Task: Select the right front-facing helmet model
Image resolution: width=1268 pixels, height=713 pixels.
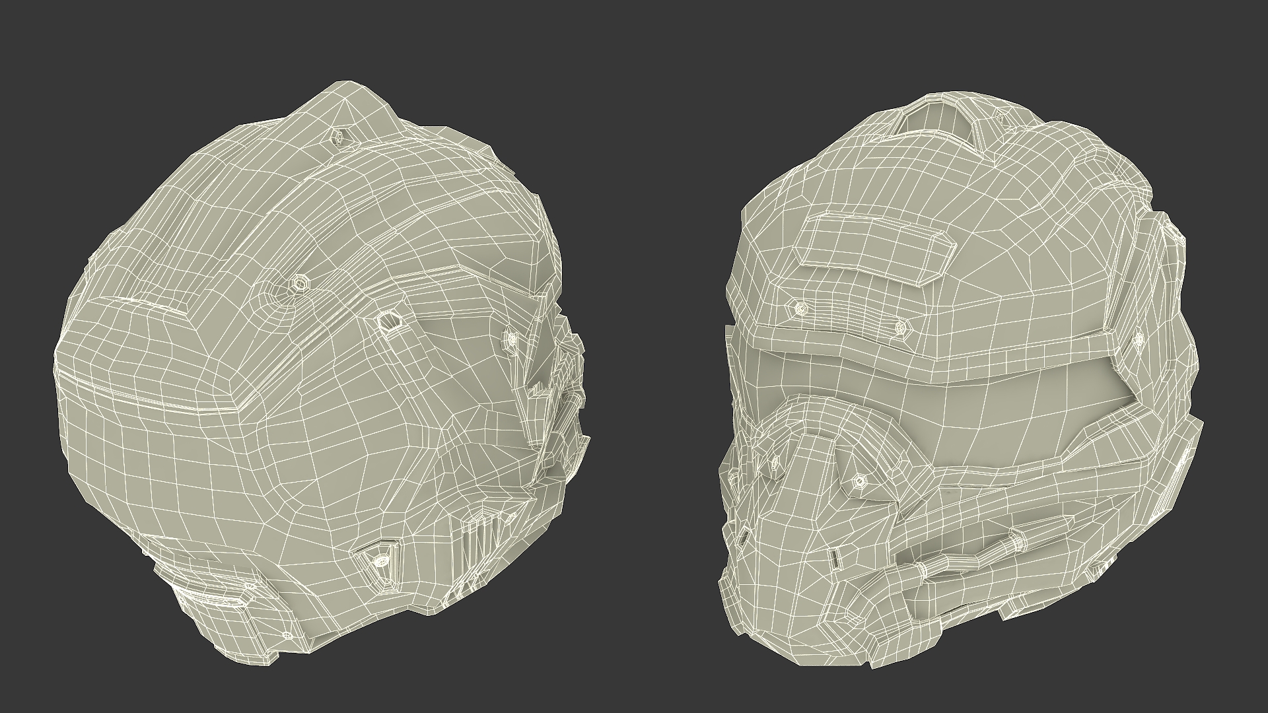Action: [x=961, y=380]
